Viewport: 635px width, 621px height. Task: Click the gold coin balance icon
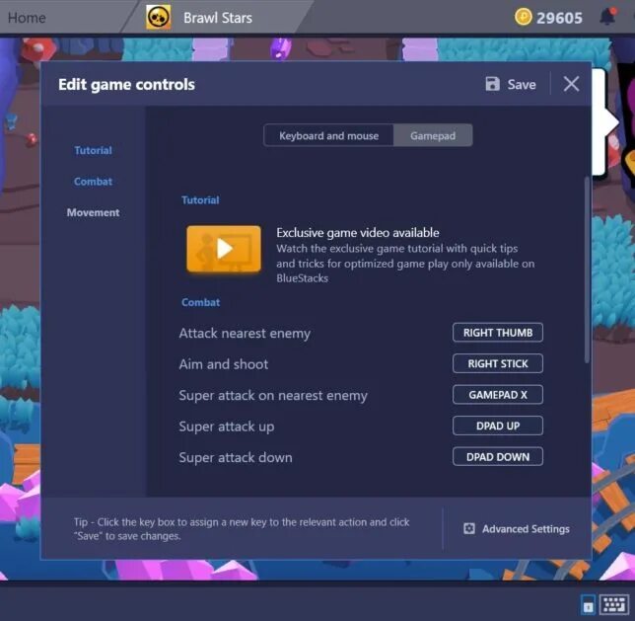523,18
